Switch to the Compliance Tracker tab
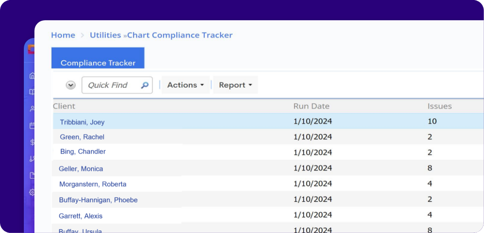Image resolution: width=484 pixels, height=233 pixels. tap(98, 63)
